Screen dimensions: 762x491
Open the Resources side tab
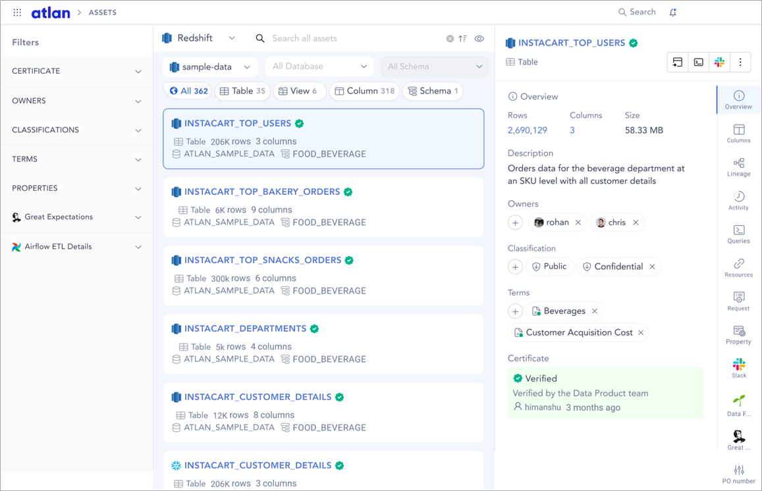pyautogui.click(x=739, y=268)
